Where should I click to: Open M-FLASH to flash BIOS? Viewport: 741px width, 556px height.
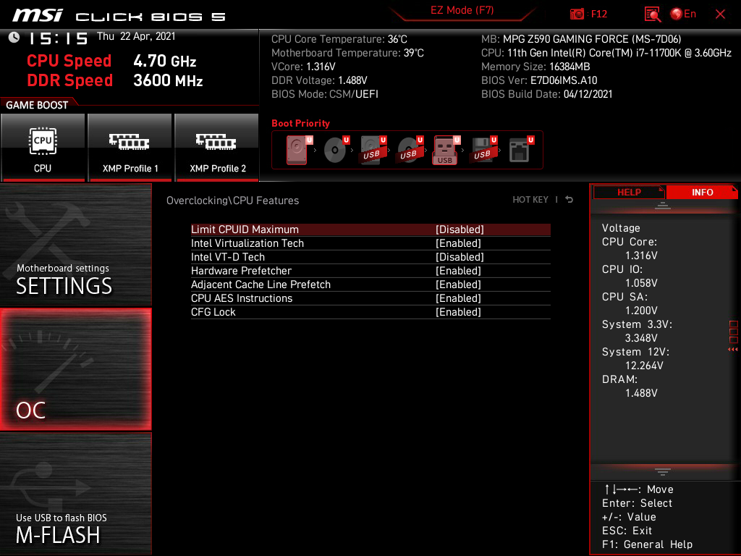(x=75, y=494)
